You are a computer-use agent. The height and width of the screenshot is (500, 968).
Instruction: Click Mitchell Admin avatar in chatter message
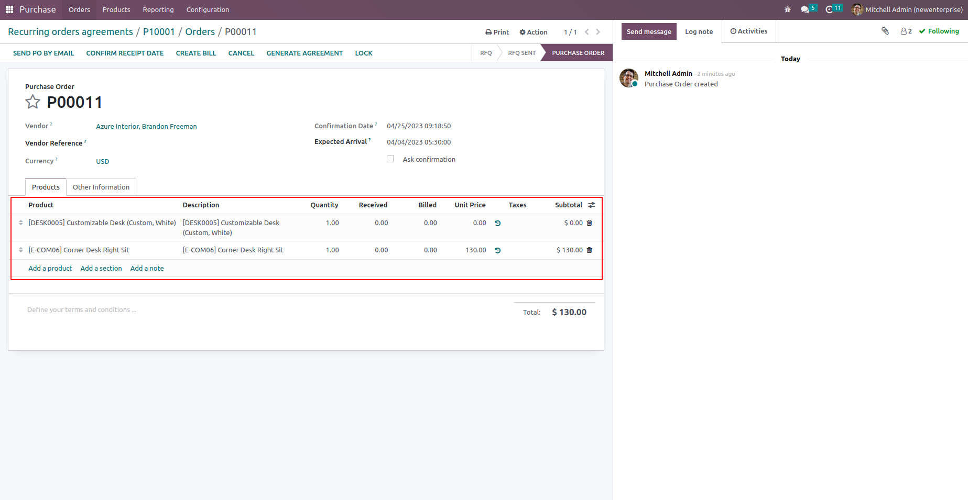[x=629, y=78]
